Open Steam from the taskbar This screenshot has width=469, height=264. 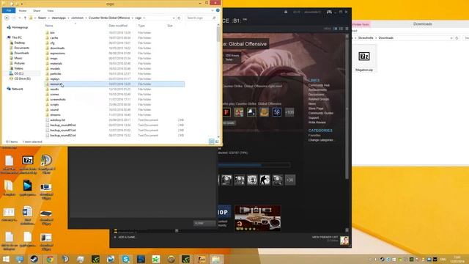pyautogui.click(x=34, y=259)
